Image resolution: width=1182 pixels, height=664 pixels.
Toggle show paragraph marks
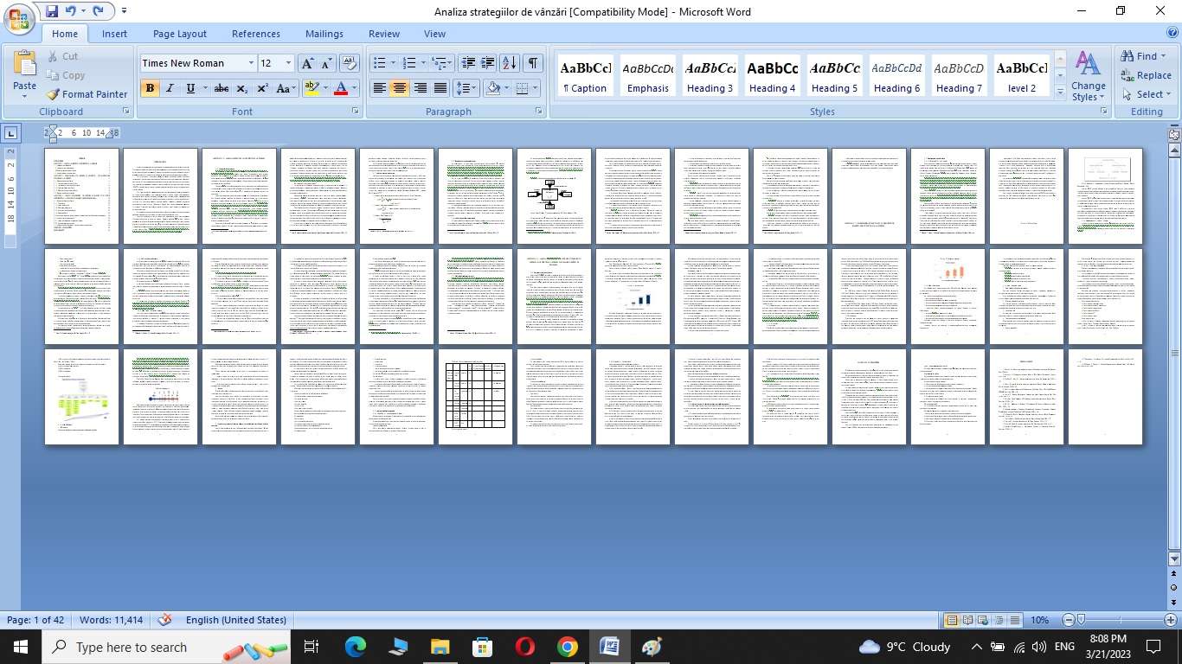(x=533, y=63)
